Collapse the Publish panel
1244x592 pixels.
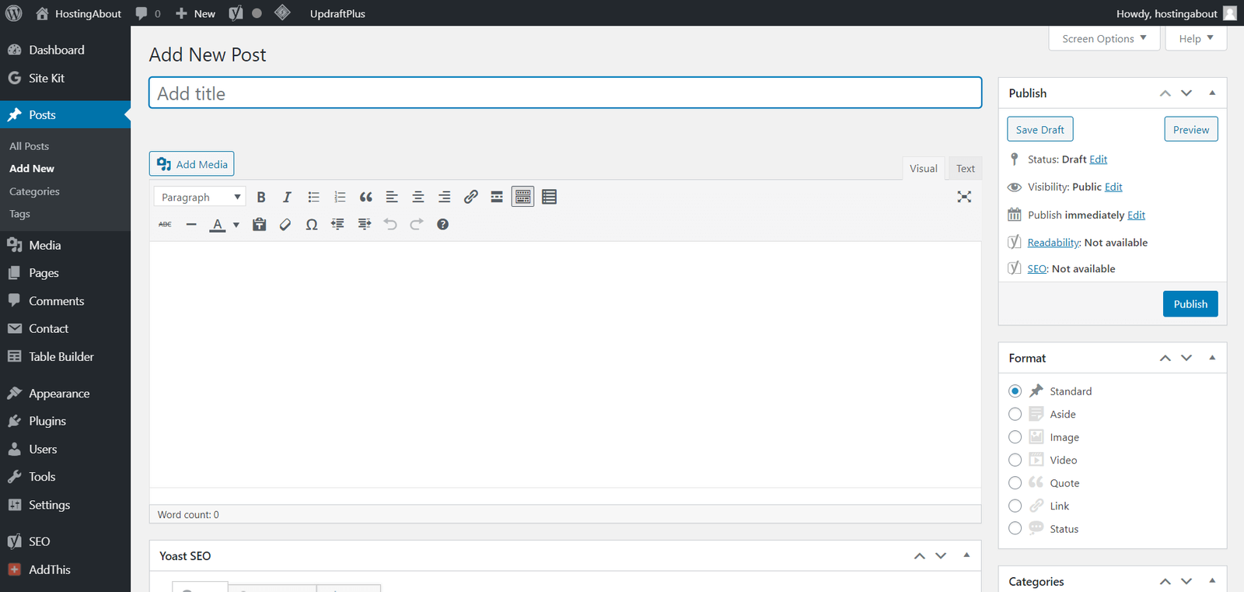1211,93
